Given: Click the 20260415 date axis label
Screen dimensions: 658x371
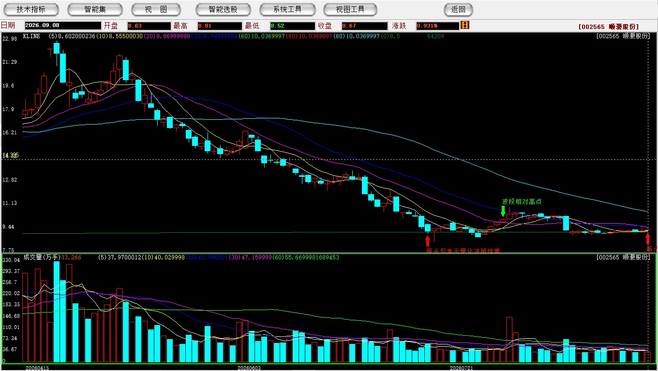Looking at the screenshot, I should 37,368.
